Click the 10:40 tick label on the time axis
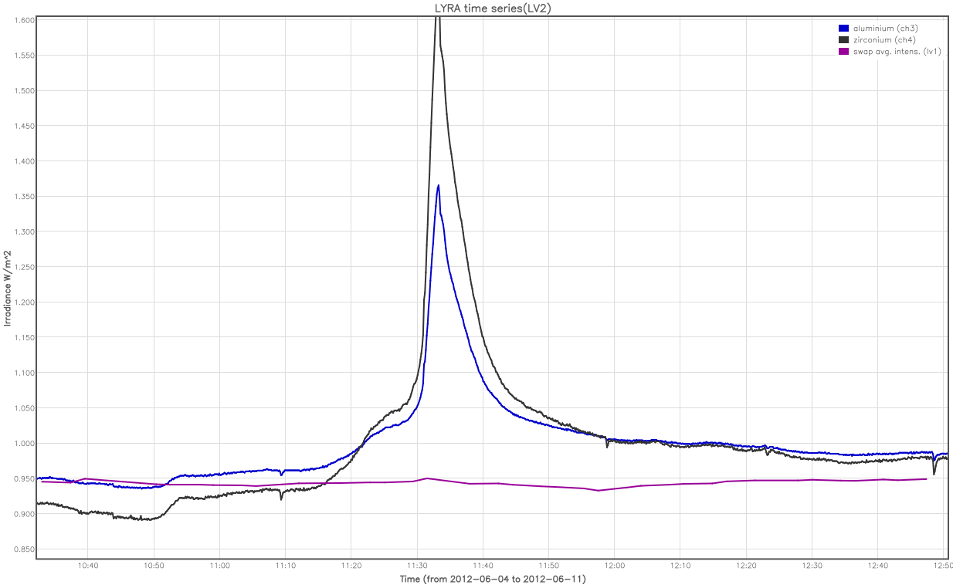953x588 pixels. pos(87,566)
